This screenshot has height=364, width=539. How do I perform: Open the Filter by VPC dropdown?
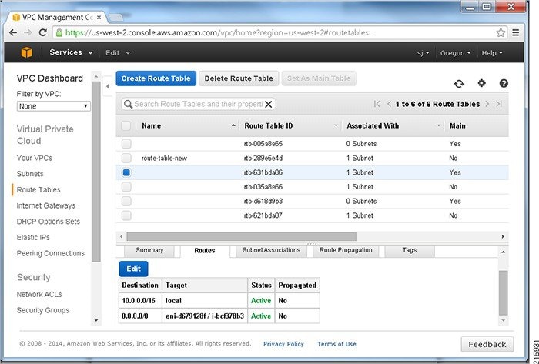pos(54,106)
